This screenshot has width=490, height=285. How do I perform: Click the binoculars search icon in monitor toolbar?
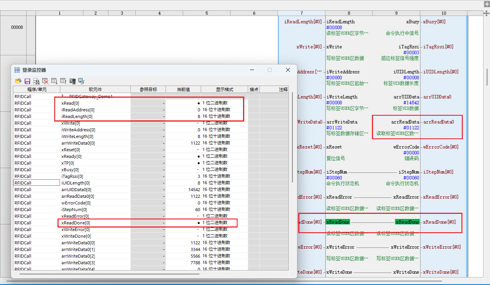click(36, 81)
